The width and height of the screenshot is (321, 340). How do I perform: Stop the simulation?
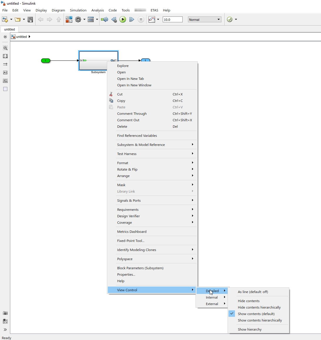click(141, 19)
